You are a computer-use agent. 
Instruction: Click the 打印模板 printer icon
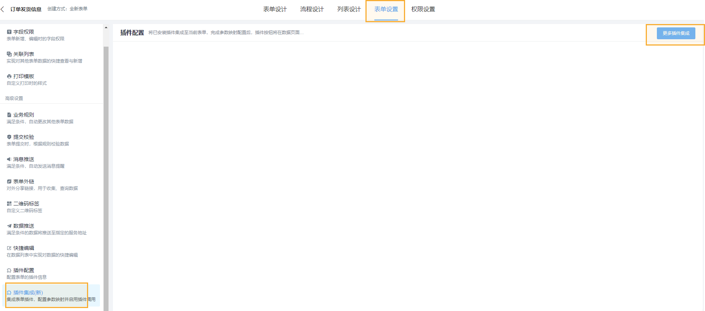(x=9, y=76)
